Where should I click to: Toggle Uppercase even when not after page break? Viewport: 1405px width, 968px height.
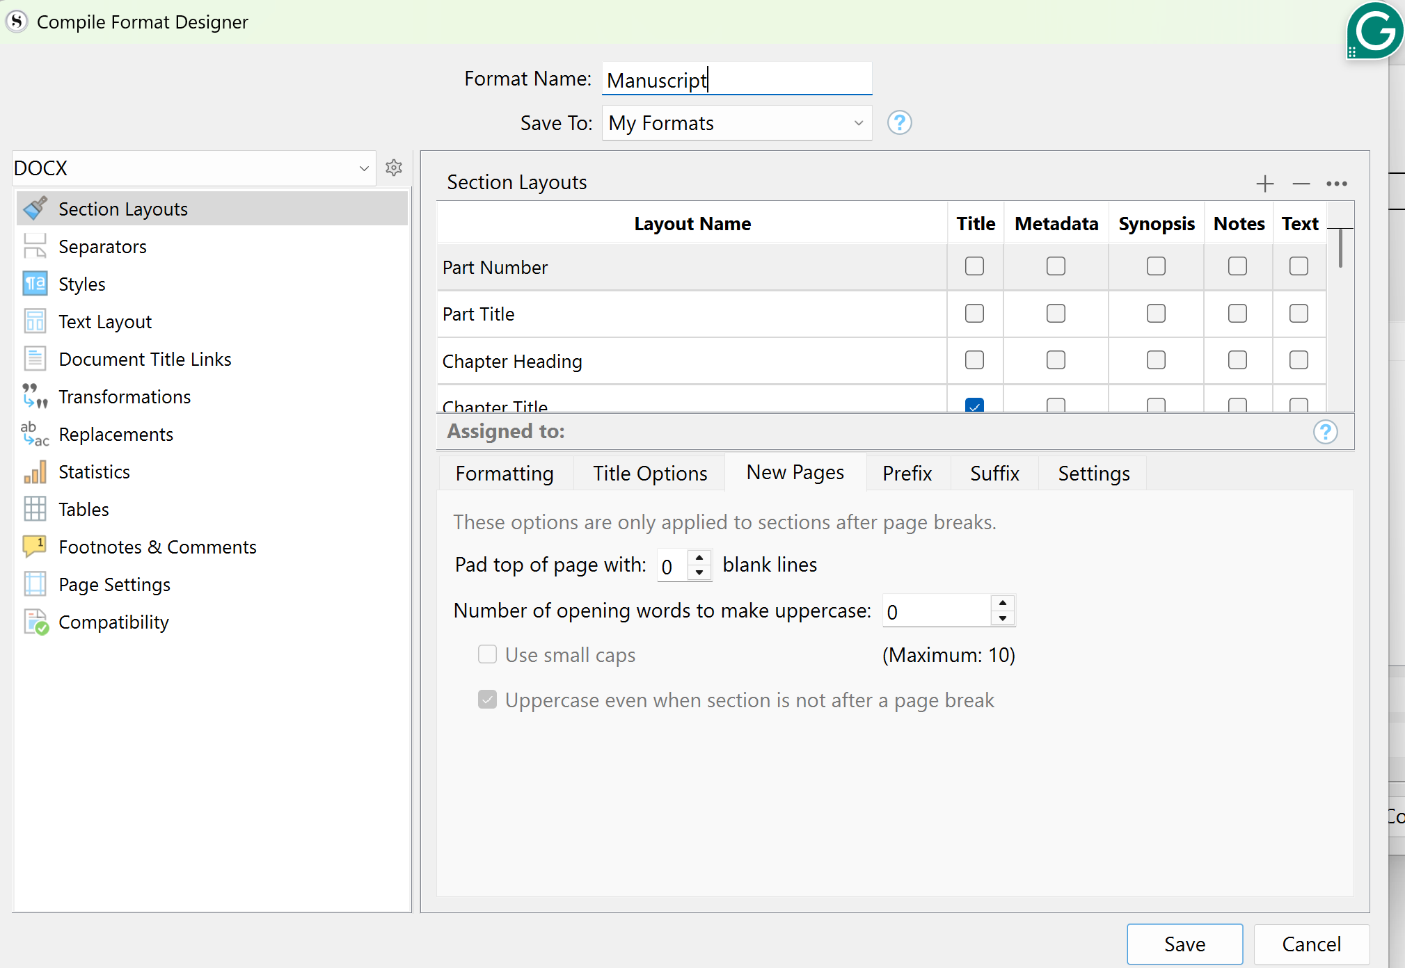coord(487,700)
